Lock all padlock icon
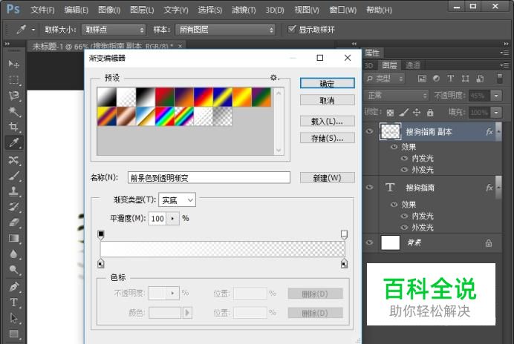Image resolution: width=514 pixels, height=344 pixels. [430, 113]
